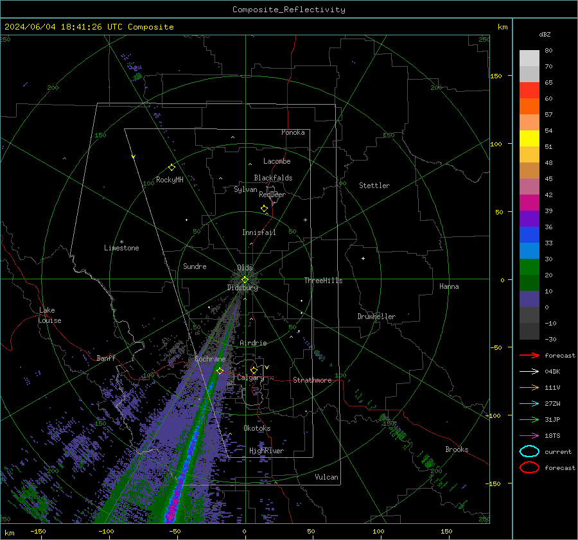The height and width of the screenshot is (540, 578).
Task: Select the 33 dBZ blue color swatch
Action: click(x=529, y=234)
